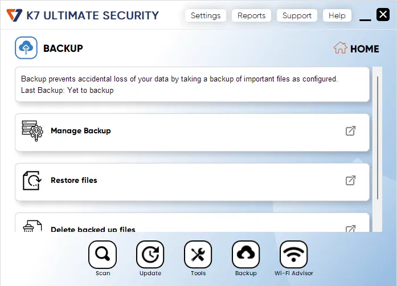Click the Manage Backup server gear icon
This screenshot has height=286, width=397.
(32, 130)
